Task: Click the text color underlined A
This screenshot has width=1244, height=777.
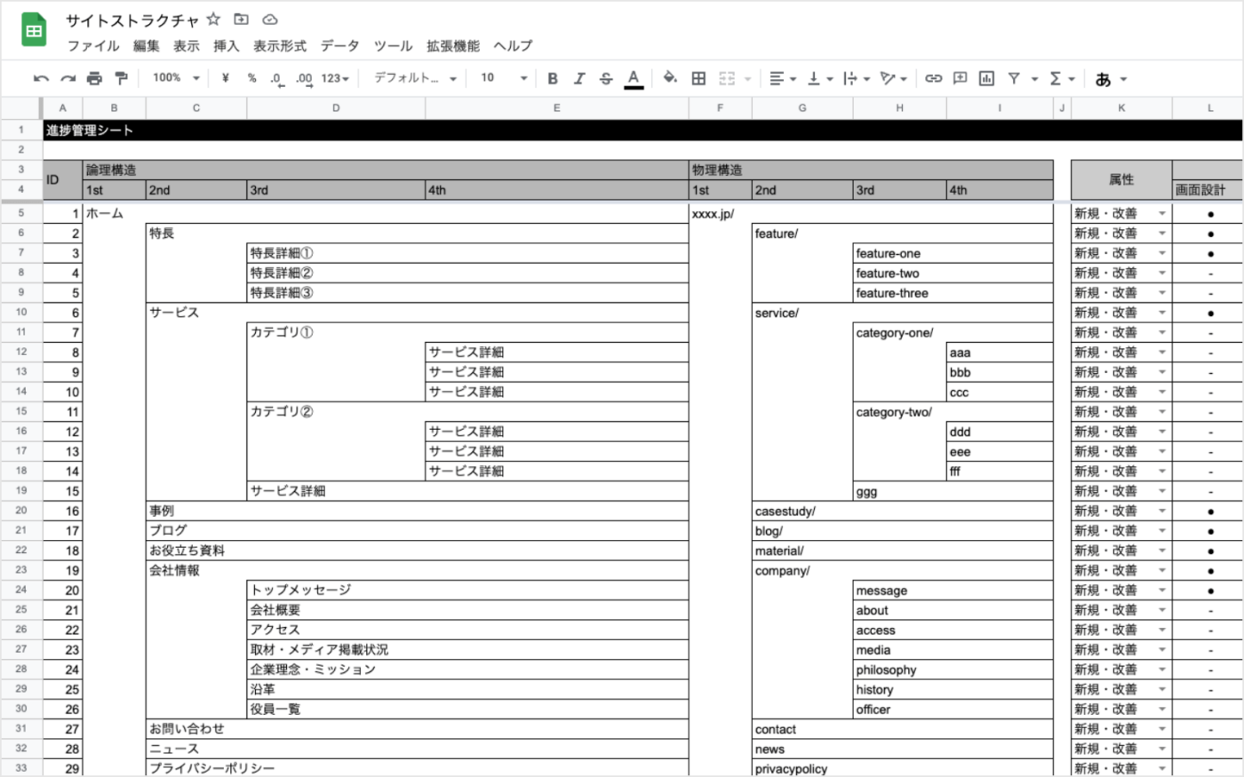Action: click(634, 78)
